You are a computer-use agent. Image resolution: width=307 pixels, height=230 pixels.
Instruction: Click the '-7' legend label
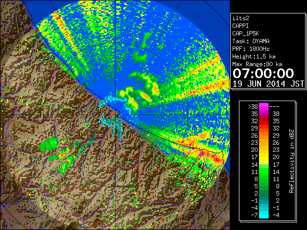point(254,215)
